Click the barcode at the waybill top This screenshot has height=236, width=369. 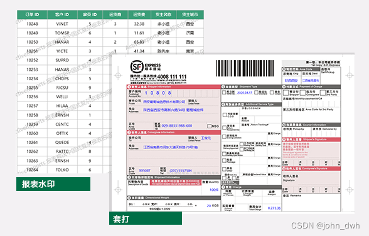point(245,68)
